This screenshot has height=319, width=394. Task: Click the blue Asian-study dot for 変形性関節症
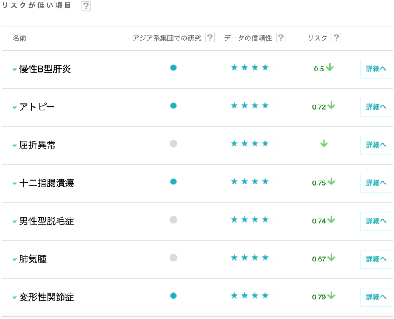tap(174, 296)
